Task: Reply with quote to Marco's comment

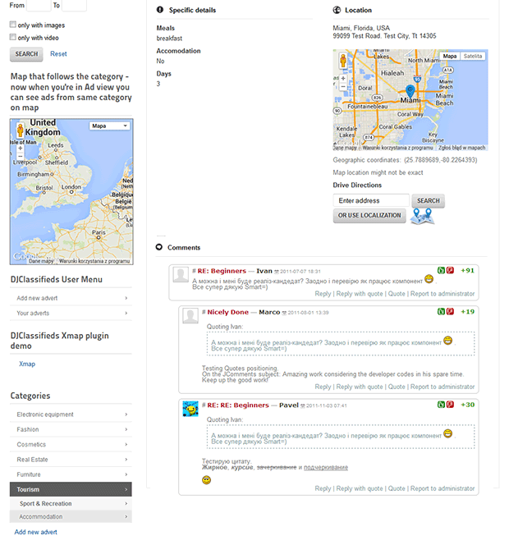Action: 359,387
